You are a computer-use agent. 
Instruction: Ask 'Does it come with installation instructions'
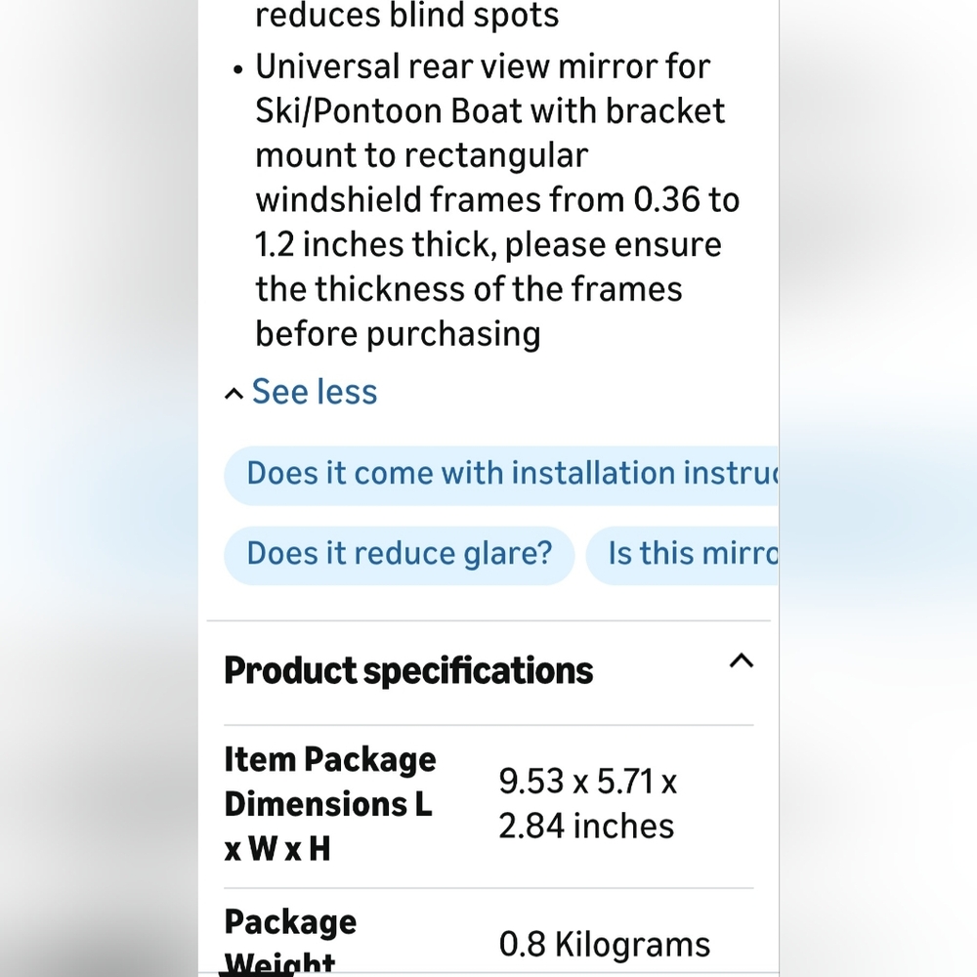(x=501, y=475)
